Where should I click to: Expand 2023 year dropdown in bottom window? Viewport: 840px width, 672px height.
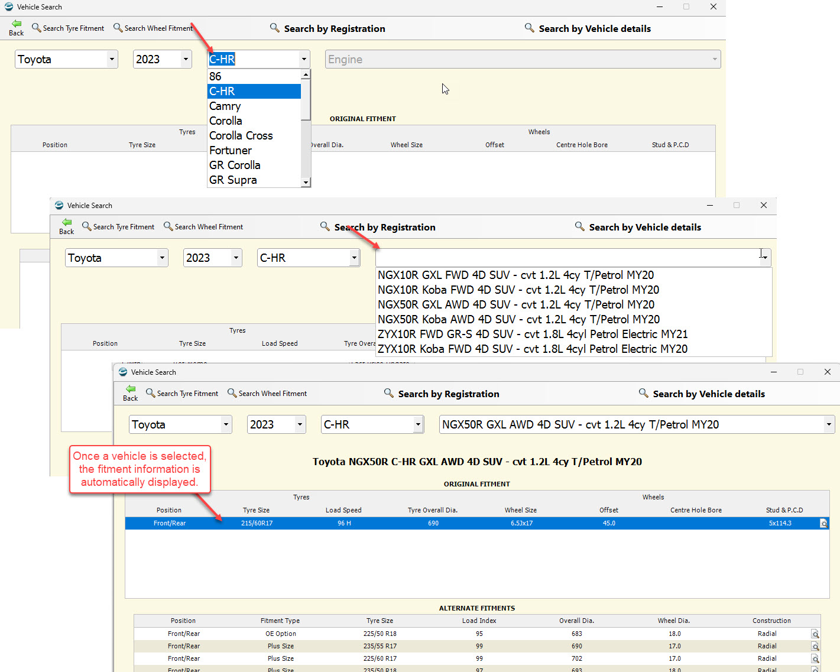pos(300,424)
